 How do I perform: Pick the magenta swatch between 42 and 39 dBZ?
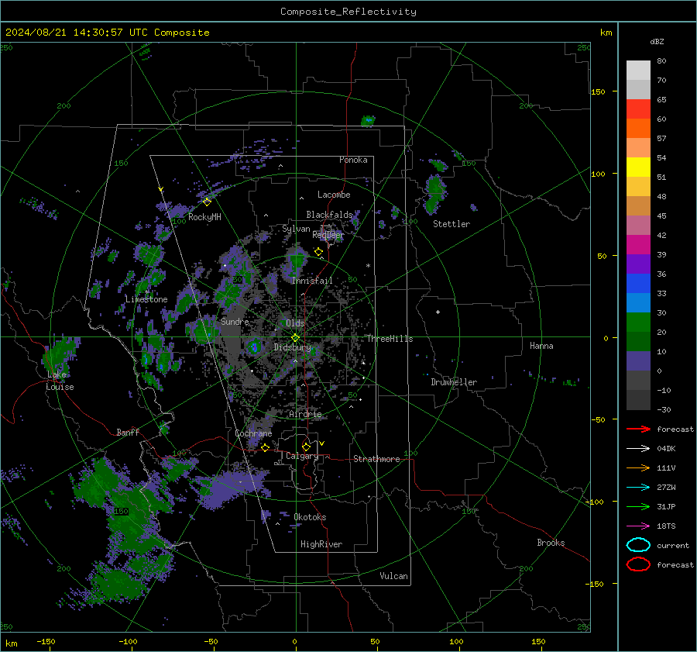click(638, 245)
